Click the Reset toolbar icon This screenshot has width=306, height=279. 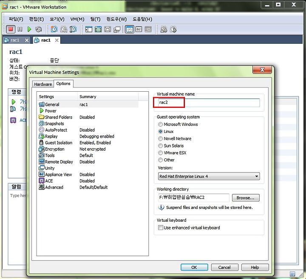[39, 29]
